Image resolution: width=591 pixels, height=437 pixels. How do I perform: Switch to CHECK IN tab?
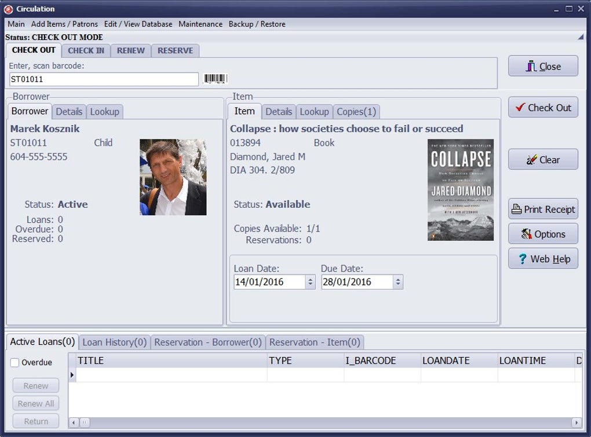(86, 51)
